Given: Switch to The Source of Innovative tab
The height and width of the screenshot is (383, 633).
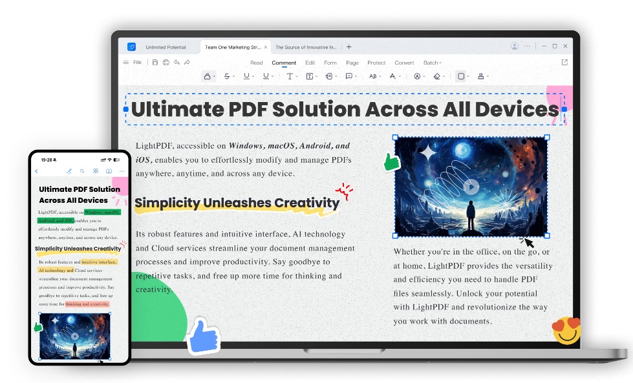Looking at the screenshot, I should [306, 47].
